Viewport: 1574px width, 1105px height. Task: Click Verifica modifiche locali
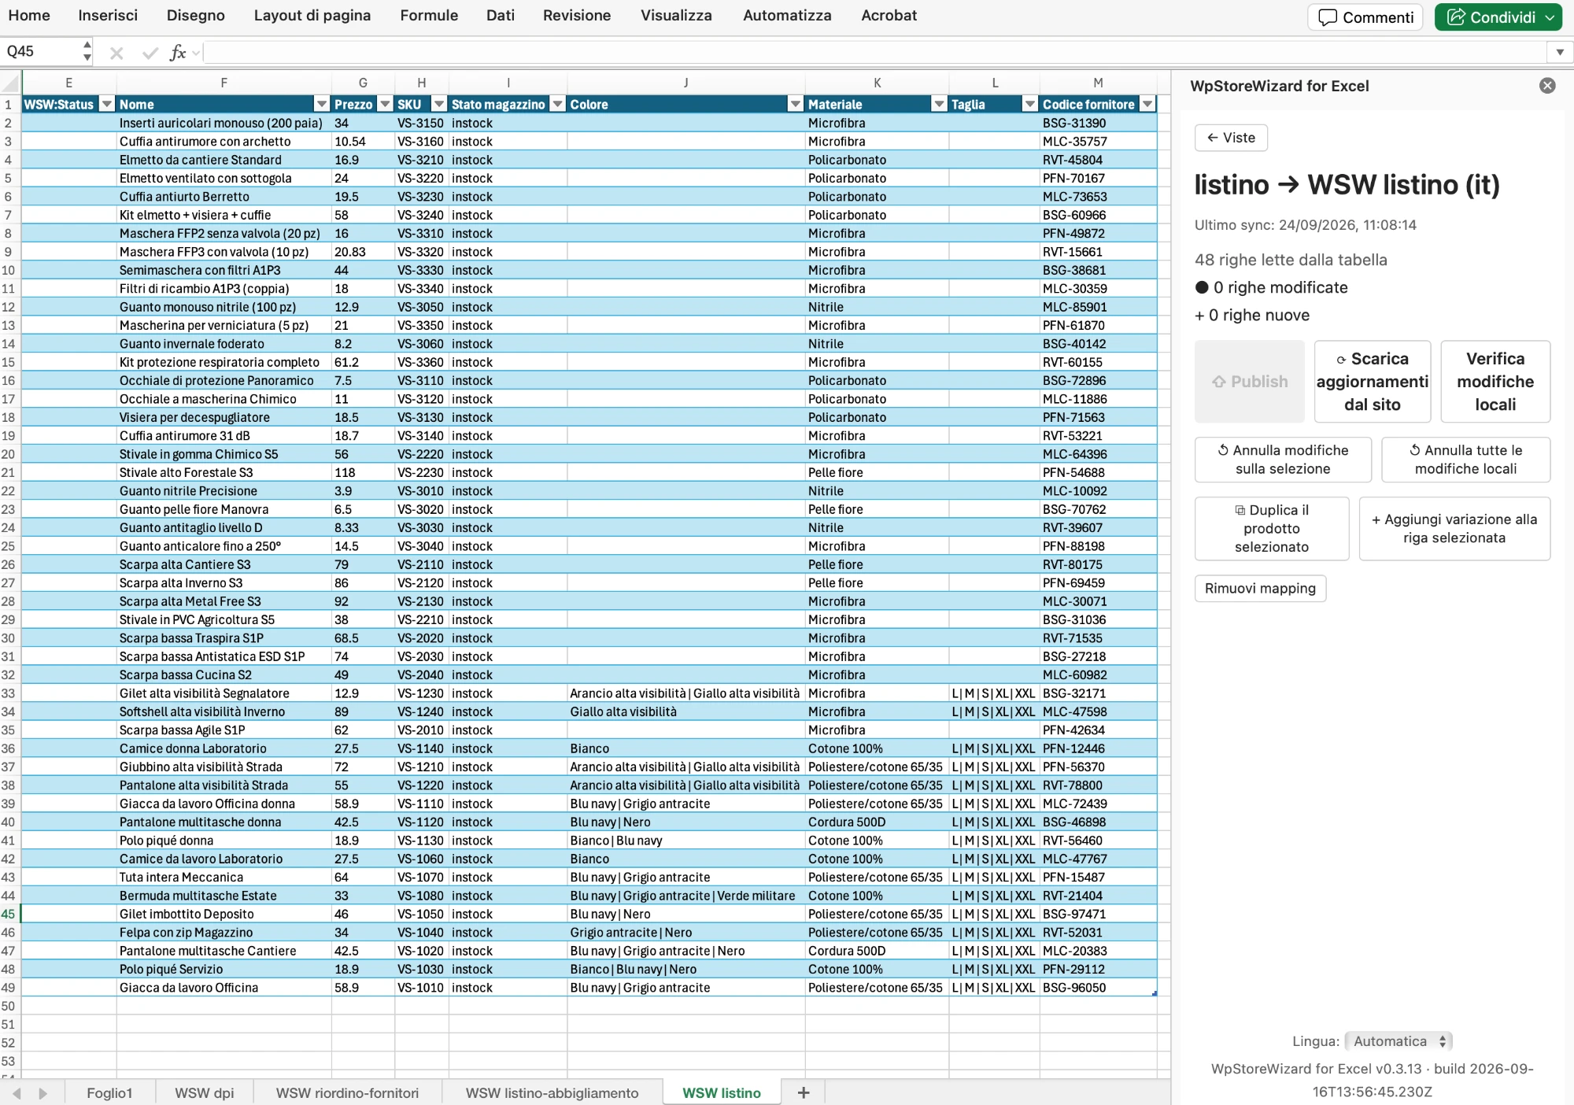coord(1495,382)
